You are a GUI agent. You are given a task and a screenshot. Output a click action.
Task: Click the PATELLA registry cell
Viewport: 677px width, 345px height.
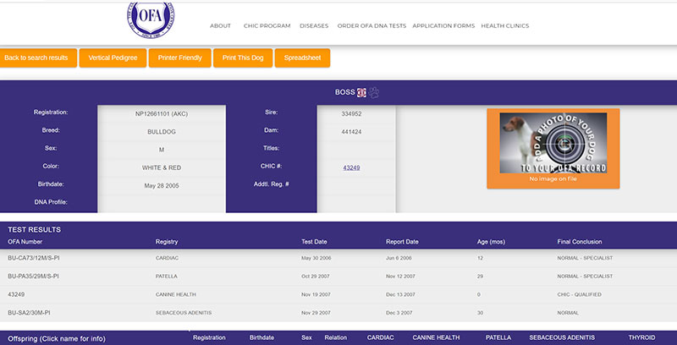(x=166, y=276)
